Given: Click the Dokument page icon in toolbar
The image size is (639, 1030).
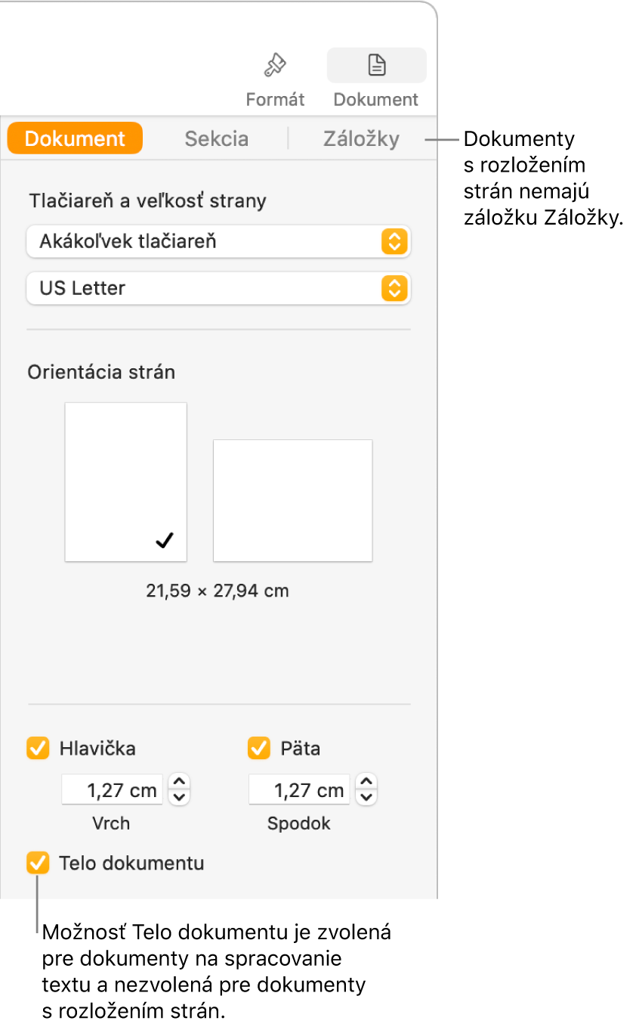Looking at the screenshot, I should click(376, 66).
